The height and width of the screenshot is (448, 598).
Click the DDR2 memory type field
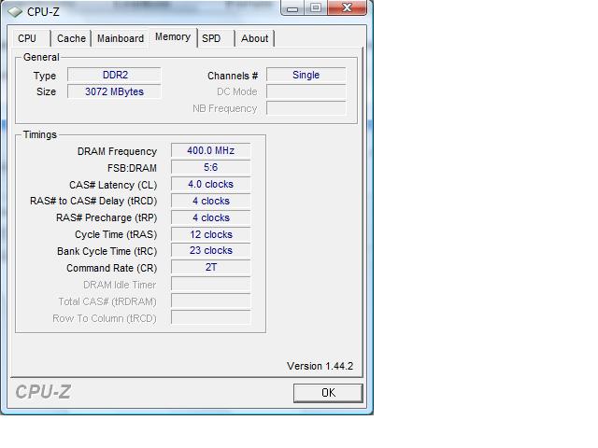click(114, 75)
